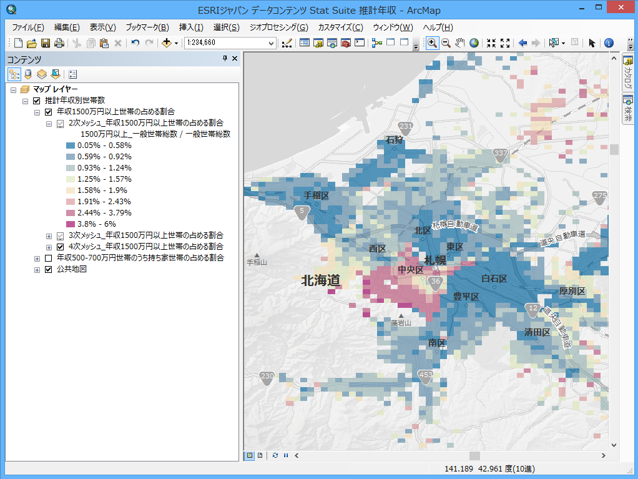Hide the 公共地図 basemap layer
The width and height of the screenshot is (638, 479).
point(49,269)
